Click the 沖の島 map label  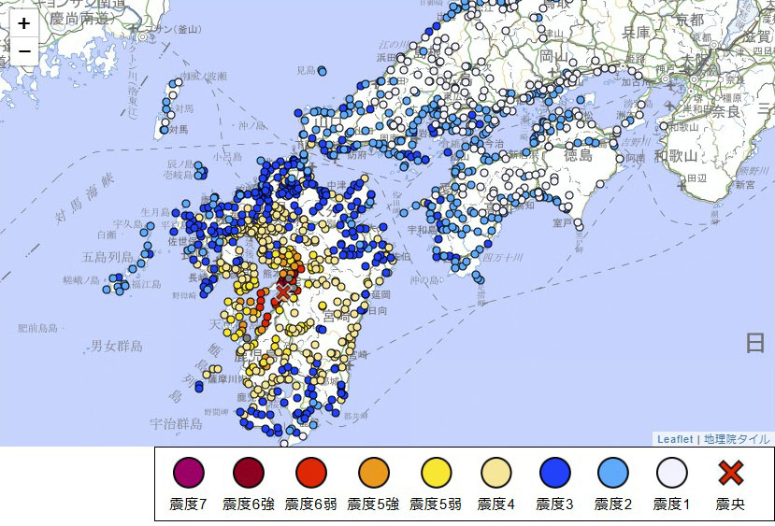point(424,280)
